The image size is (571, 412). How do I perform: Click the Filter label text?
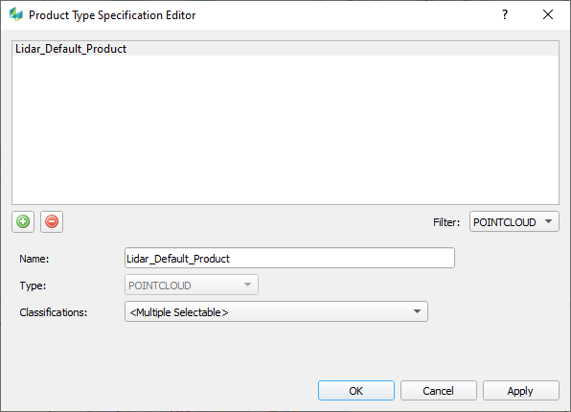tap(446, 222)
